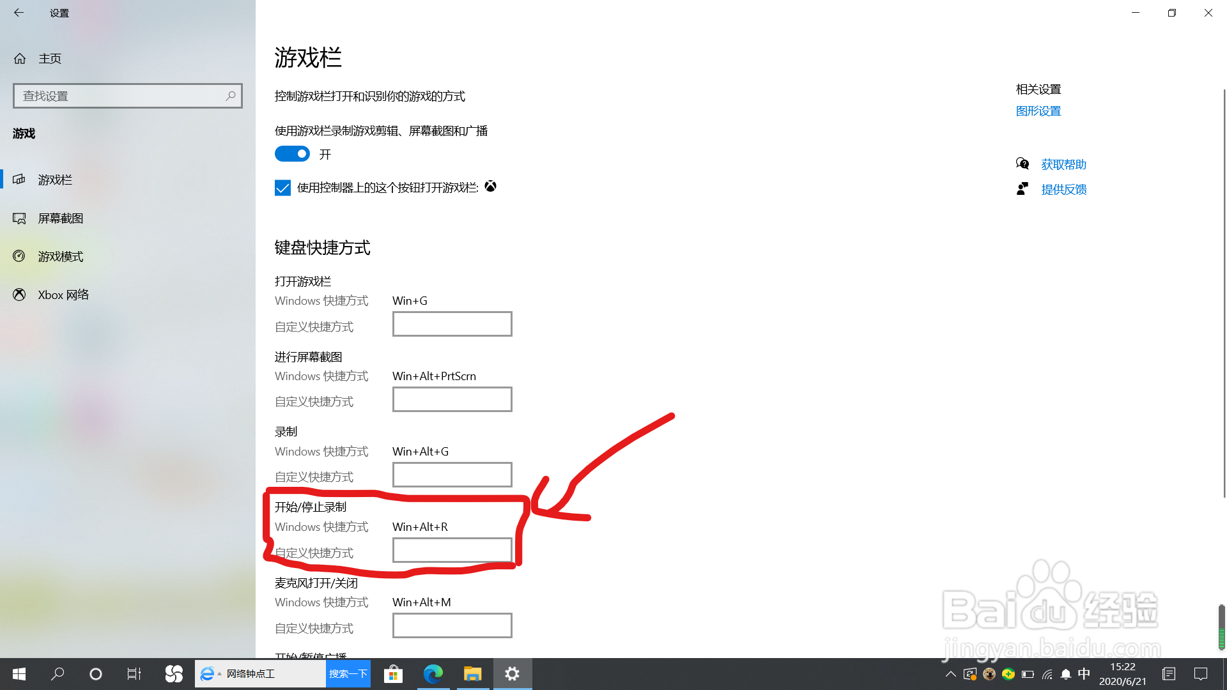
Task: Open the notification center bell
Action: coord(1065,673)
